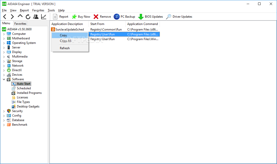The image size is (277, 164).
Task: Select the Storage icon in tree
Action: (9, 61)
